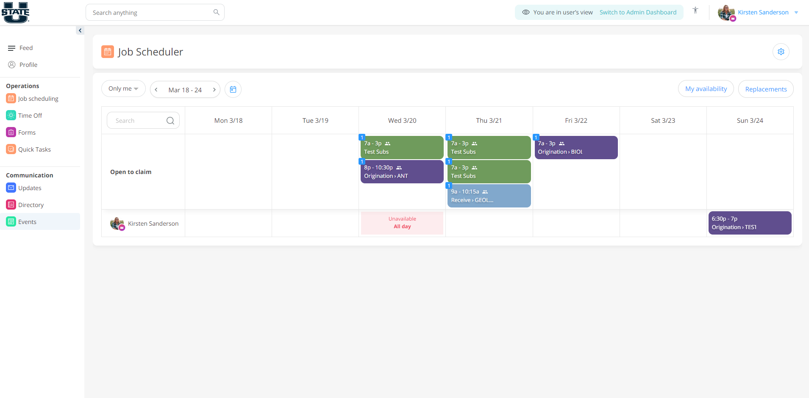Screen dimensions: 809x398
Task: Collapse the left sidebar with the chevron
Action: pos(80,30)
